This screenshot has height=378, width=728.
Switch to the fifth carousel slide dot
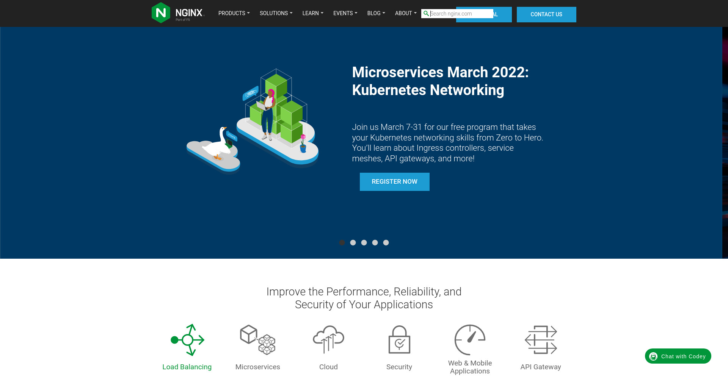386,243
